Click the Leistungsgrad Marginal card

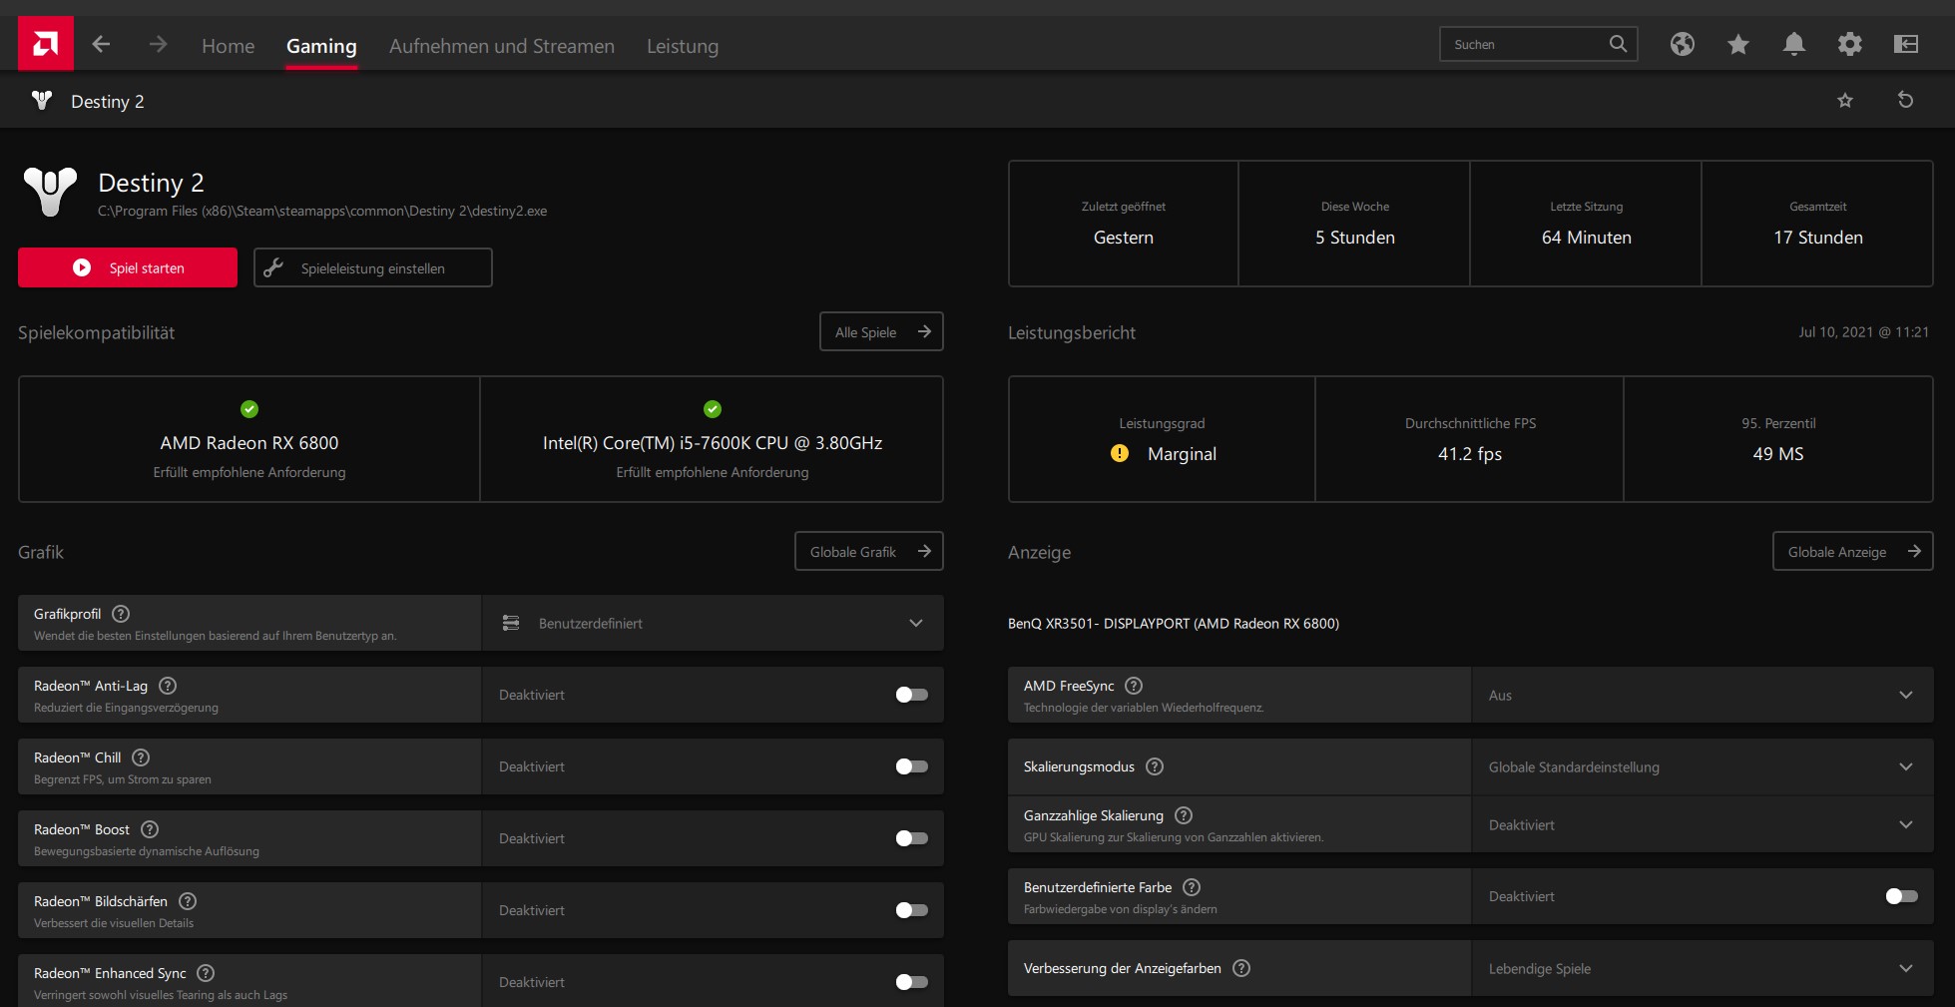[1162, 439]
